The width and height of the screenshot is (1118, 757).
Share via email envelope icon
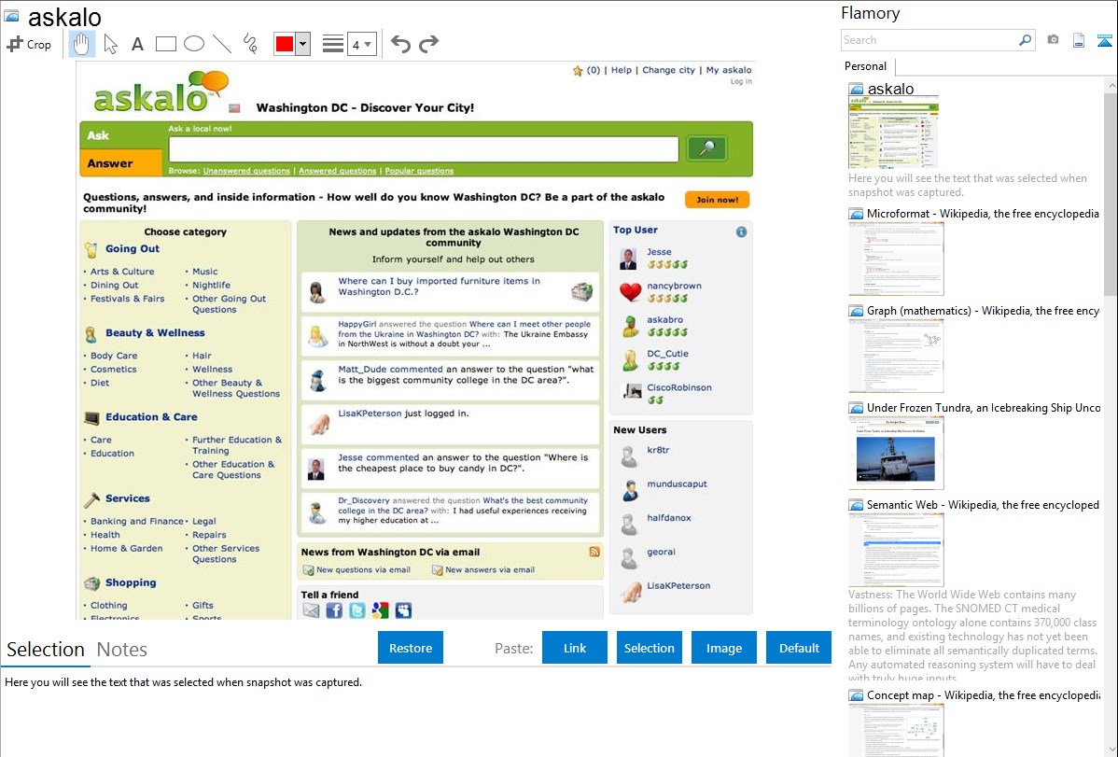tap(311, 610)
